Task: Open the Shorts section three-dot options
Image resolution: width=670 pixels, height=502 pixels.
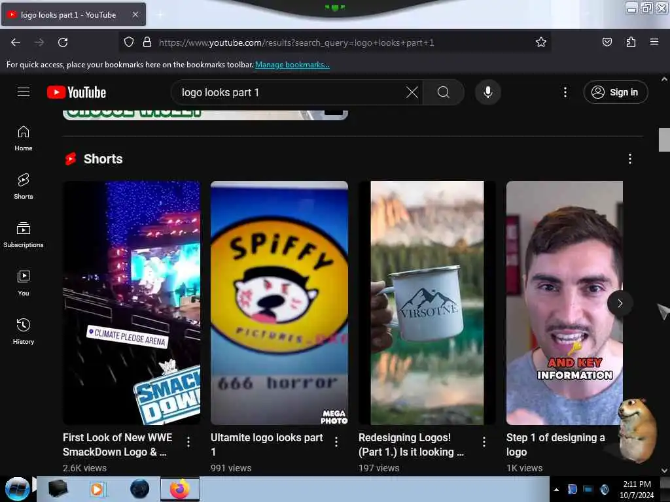Action: point(630,159)
